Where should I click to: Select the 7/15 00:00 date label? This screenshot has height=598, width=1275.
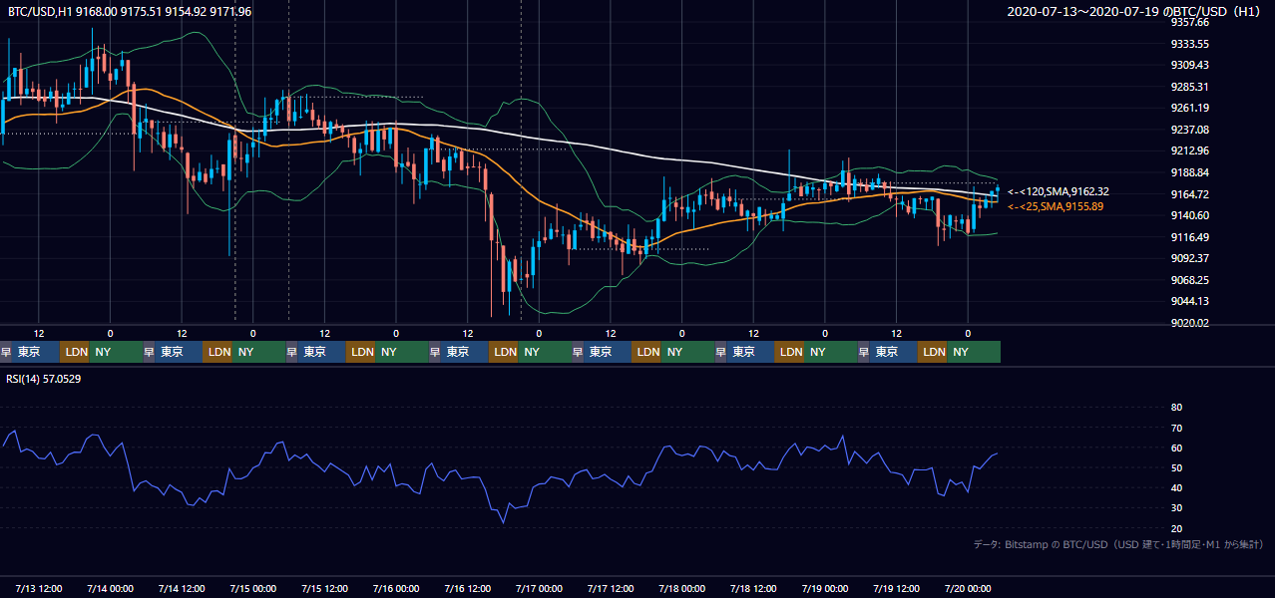click(253, 588)
